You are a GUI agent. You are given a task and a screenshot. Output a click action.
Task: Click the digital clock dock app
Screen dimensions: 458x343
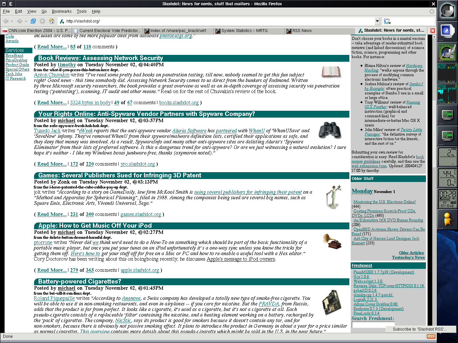447,198
